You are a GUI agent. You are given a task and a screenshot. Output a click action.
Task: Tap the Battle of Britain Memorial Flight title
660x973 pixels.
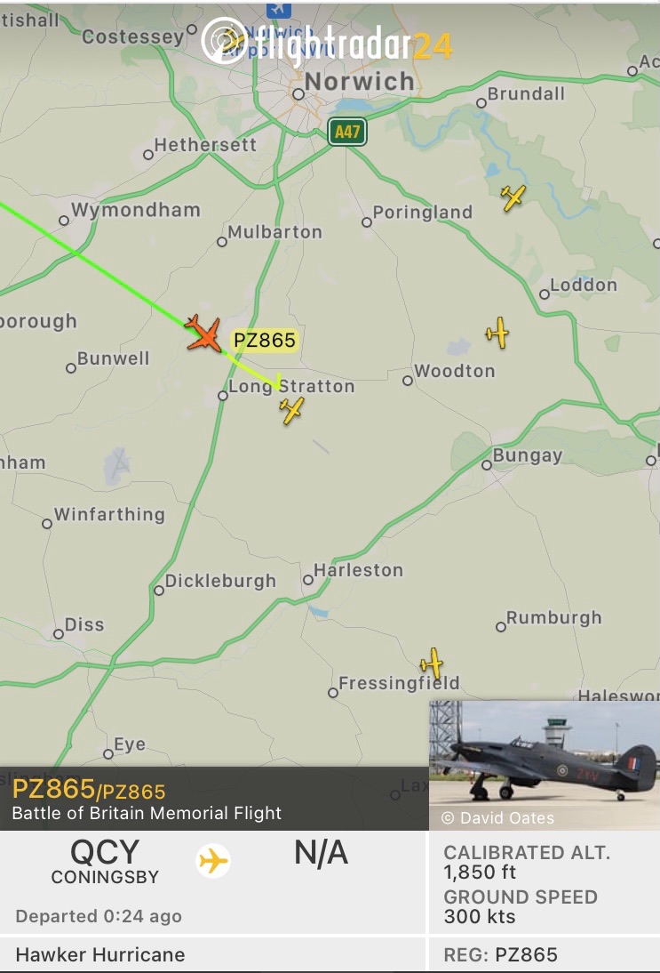[147, 813]
